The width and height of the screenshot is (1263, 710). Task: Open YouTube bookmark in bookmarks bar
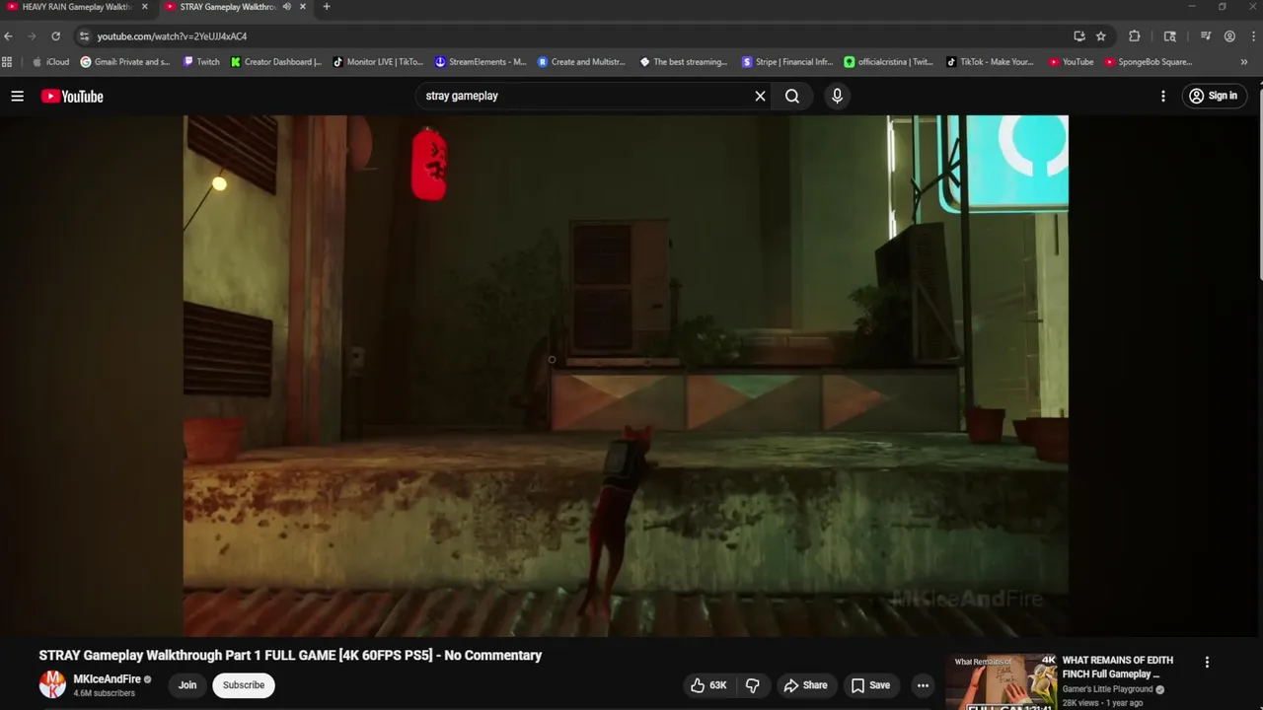[1072, 62]
